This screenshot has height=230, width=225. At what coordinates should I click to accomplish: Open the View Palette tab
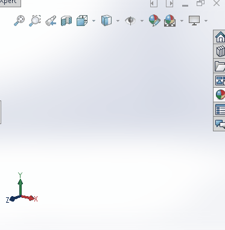pos(220,80)
